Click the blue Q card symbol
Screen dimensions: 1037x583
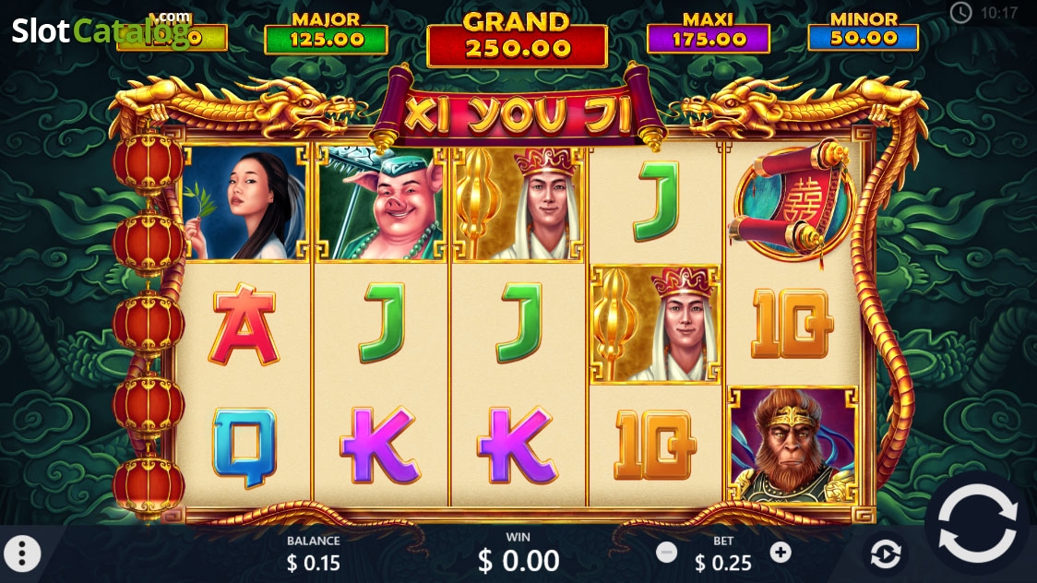coord(244,447)
